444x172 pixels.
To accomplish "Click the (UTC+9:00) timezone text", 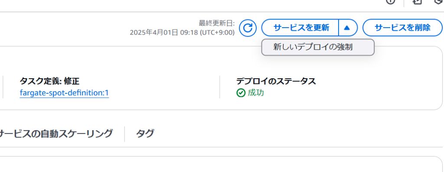I will [217, 33].
